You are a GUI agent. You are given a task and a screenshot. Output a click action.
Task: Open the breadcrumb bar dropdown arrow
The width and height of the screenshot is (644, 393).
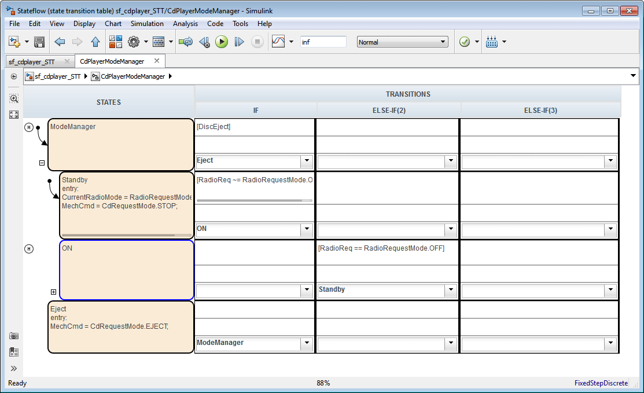point(633,76)
